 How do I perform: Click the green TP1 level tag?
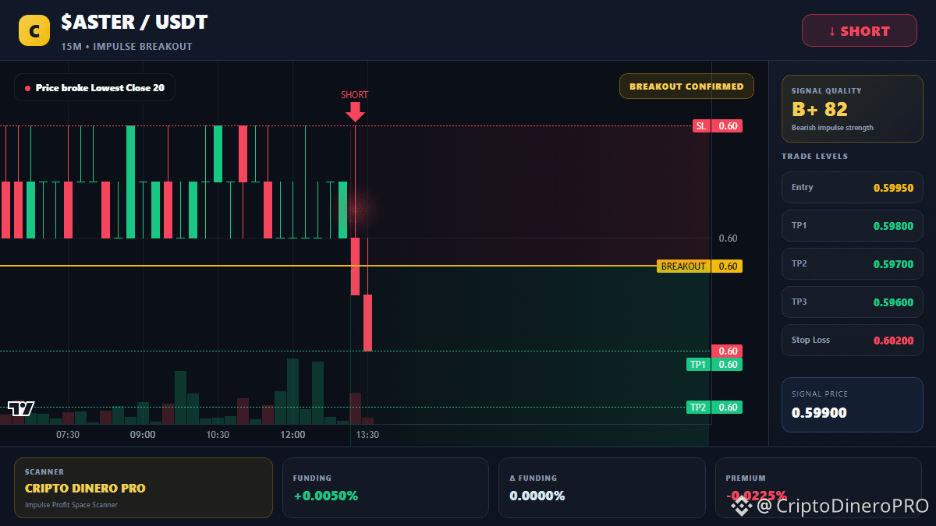[714, 365]
